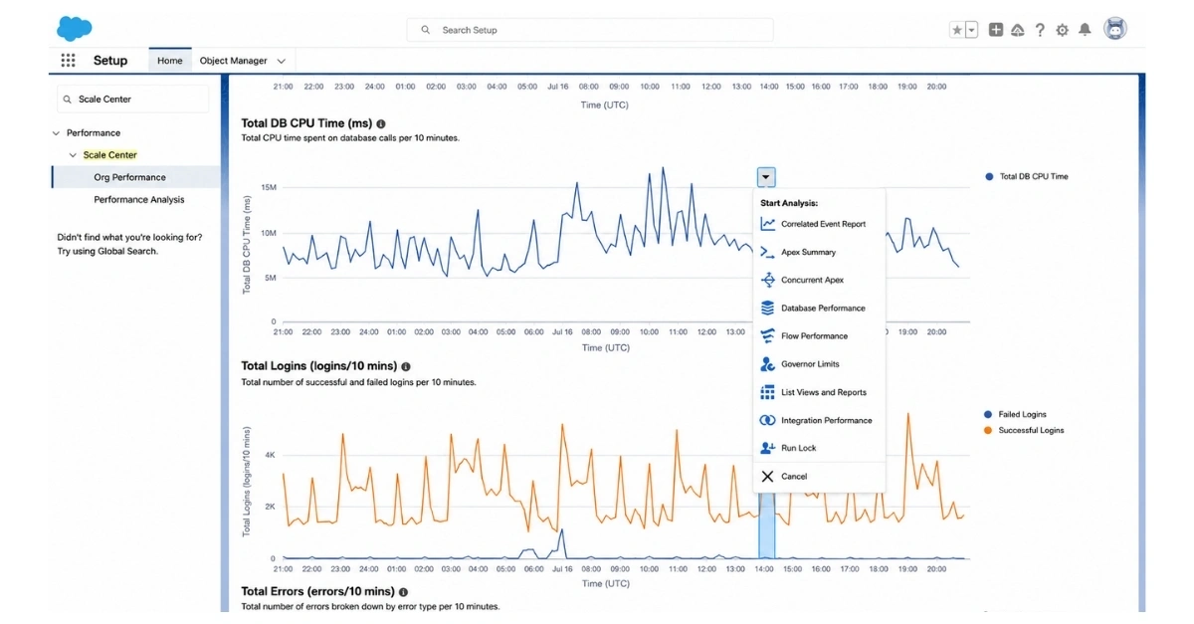The height and width of the screenshot is (624, 1194).
Task: Toggle the Successful Logins legend dot
Action: click(x=988, y=430)
